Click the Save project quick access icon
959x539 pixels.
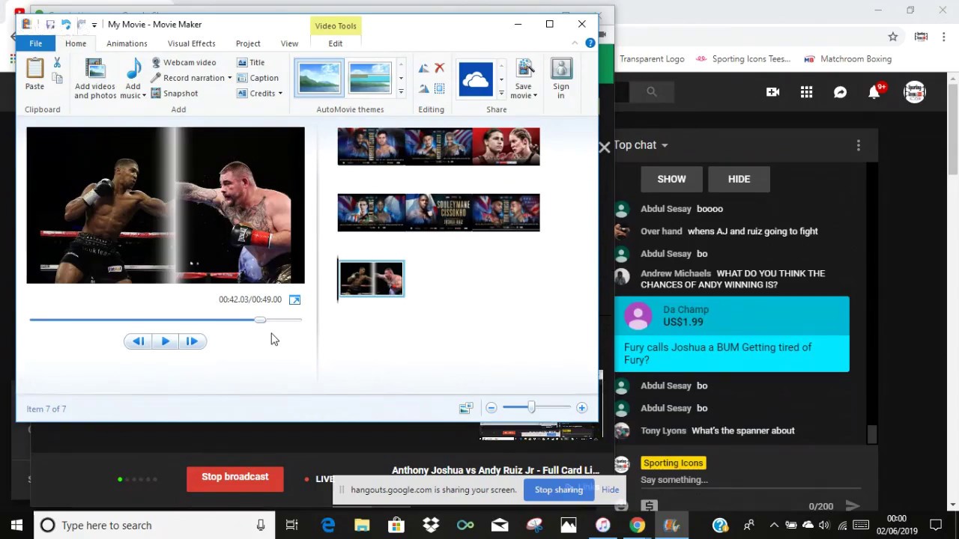click(x=49, y=25)
